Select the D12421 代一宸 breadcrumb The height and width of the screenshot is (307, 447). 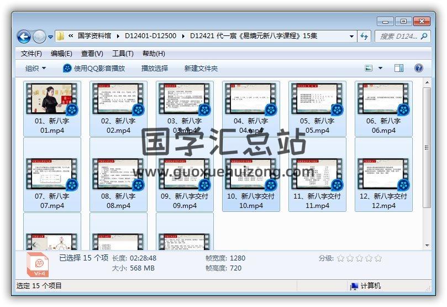(x=254, y=35)
